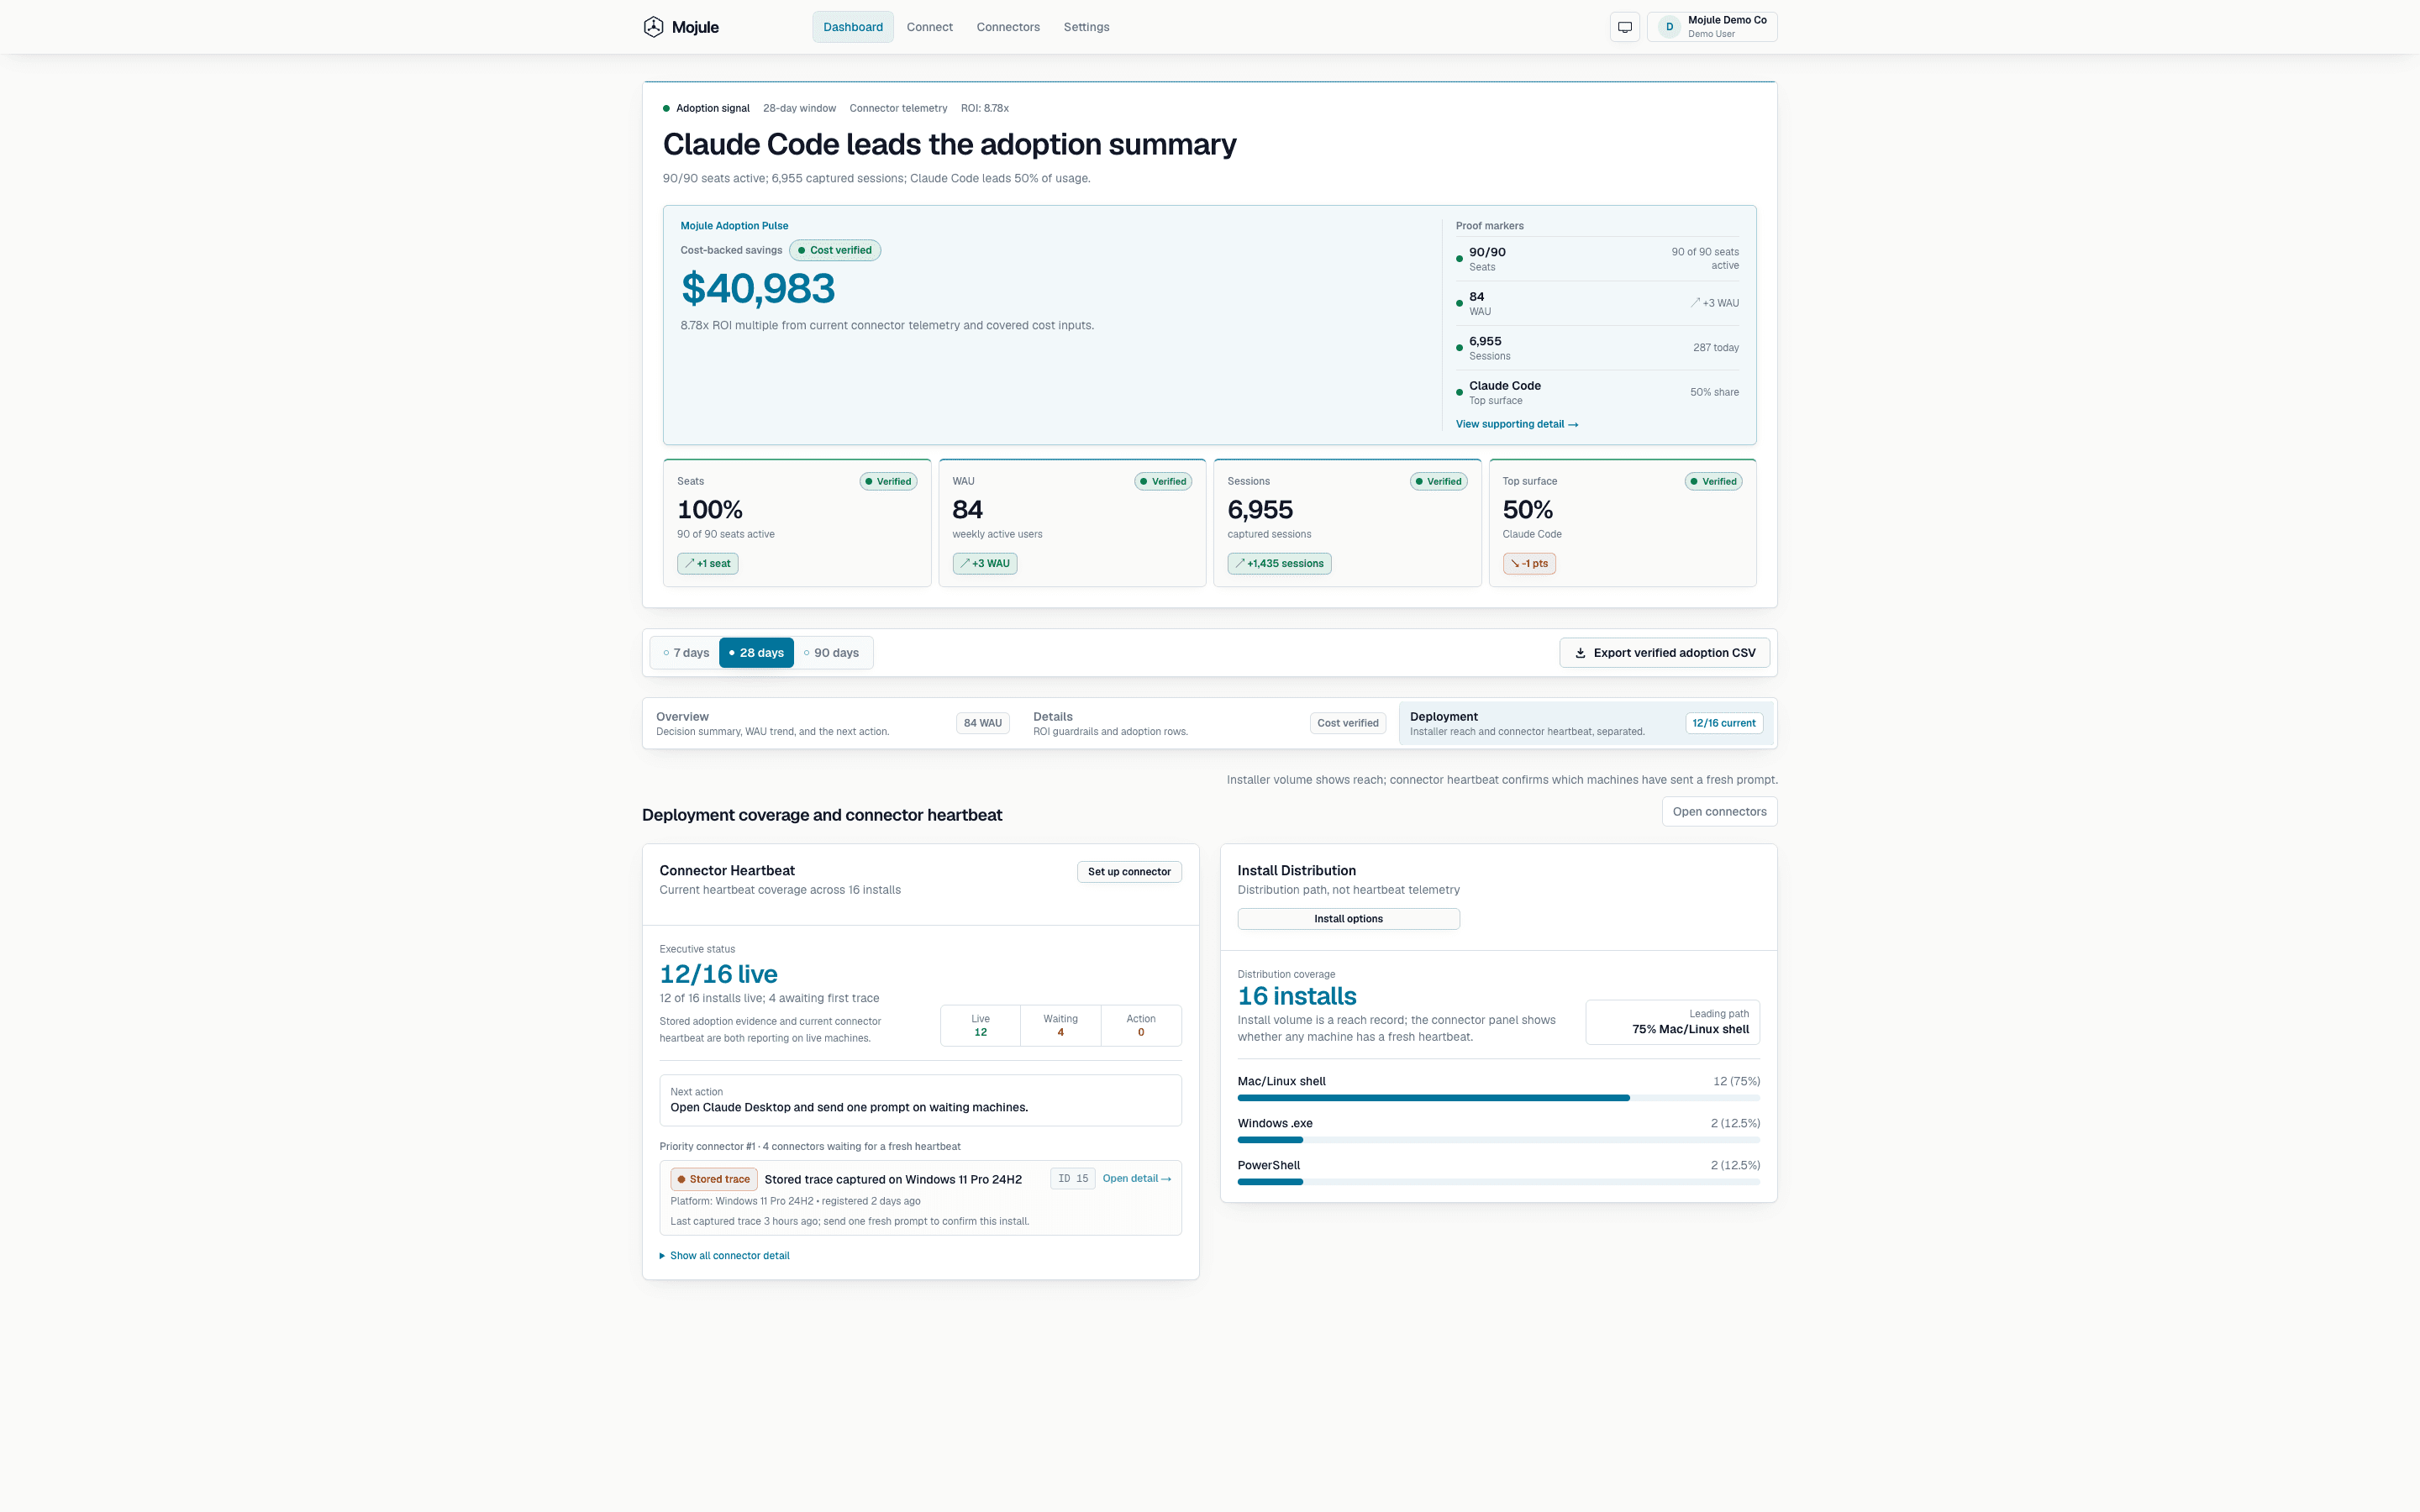Click the ID 15 tag
Viewport: 2420px width, 1512px height.
[x=1073, y=1179]
